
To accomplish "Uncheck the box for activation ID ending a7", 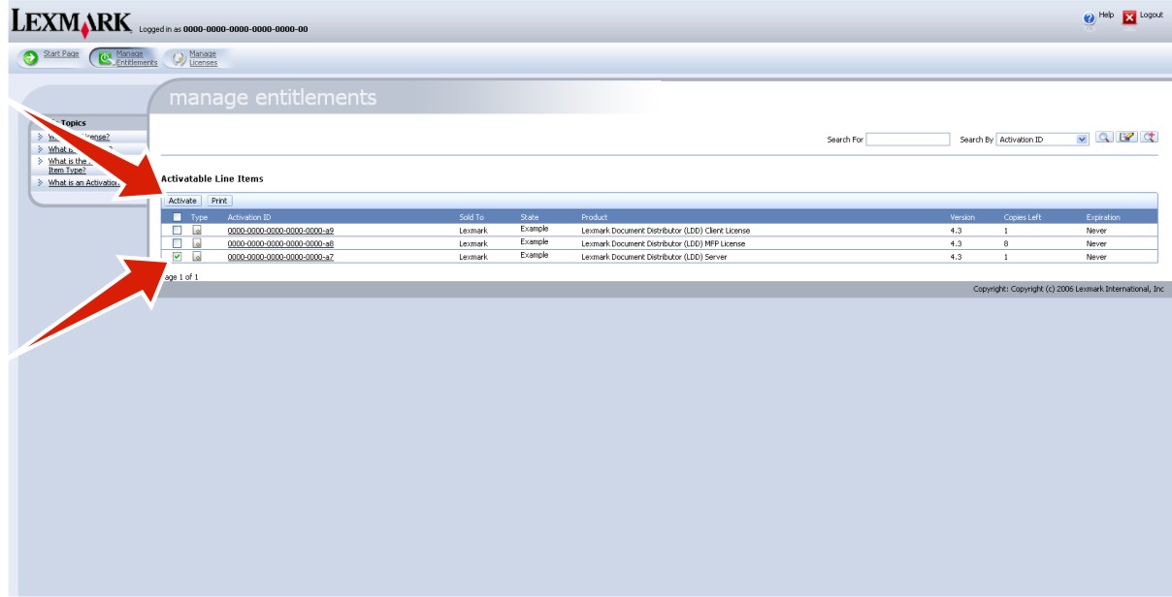I will click(177, 257).
